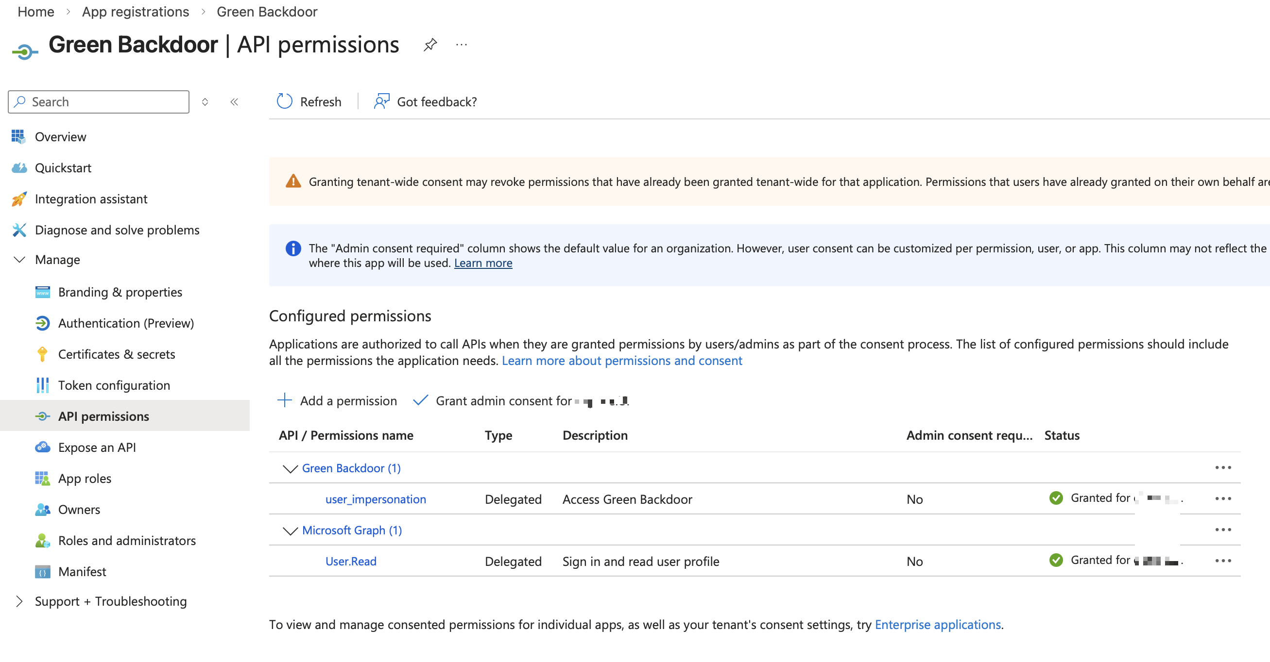Click Learn more in info banner
Screen dimensions: 1270x662
click(482, 263)
